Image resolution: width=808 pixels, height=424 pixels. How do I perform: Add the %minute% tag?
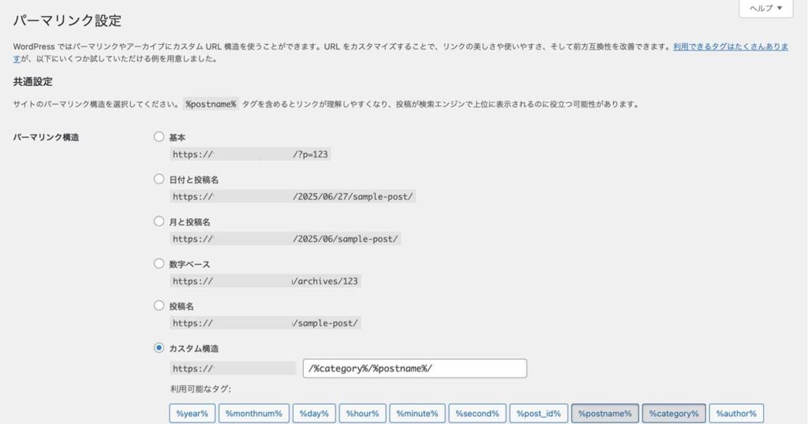(417, 414)
